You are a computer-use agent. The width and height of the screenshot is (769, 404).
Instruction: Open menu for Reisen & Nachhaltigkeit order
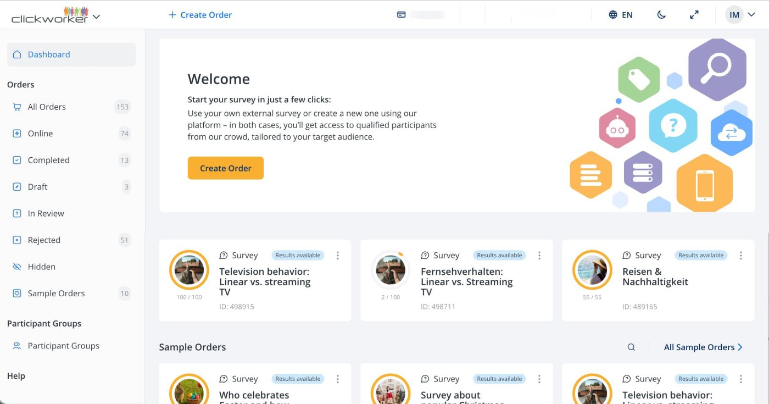pos(741,256)
